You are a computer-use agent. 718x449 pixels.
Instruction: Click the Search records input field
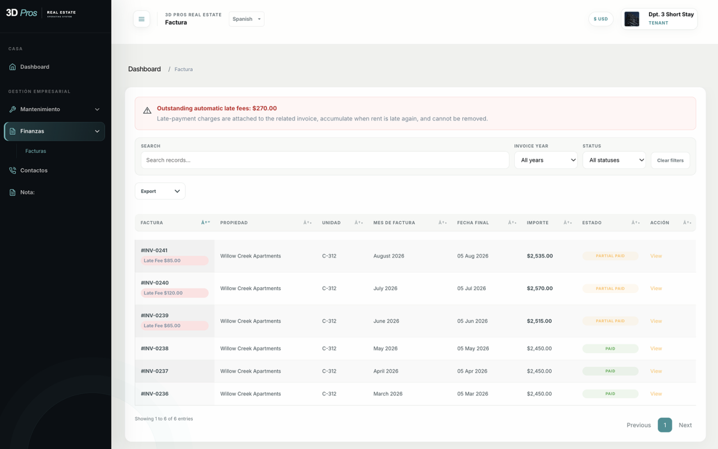[x=325, y=160]
